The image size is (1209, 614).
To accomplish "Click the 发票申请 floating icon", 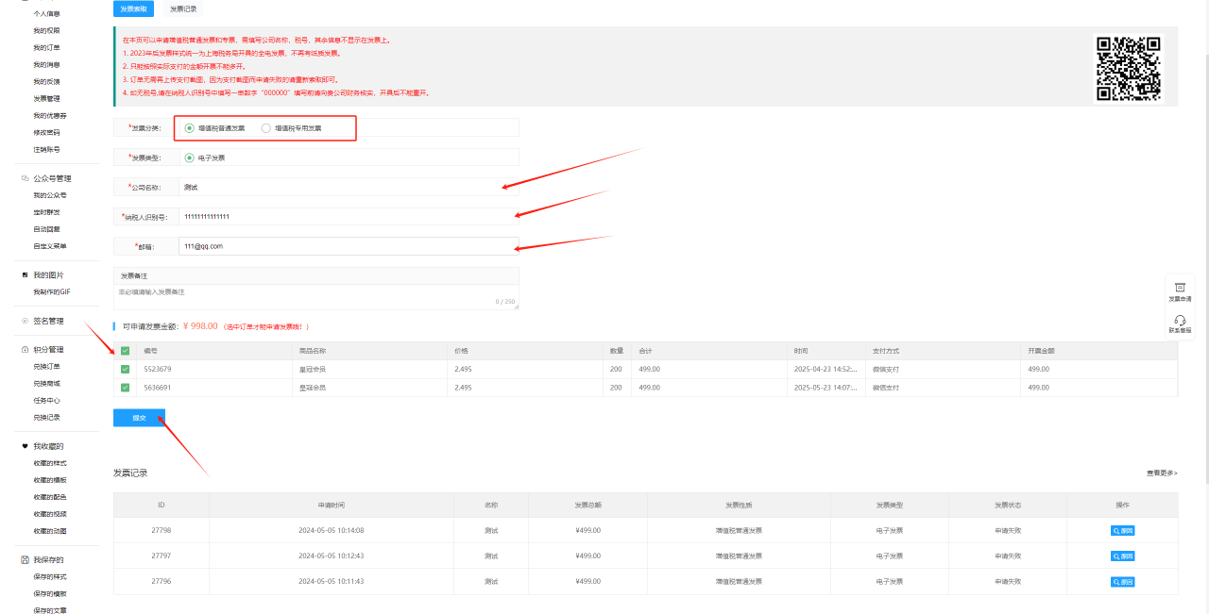I will (1180, 290).
